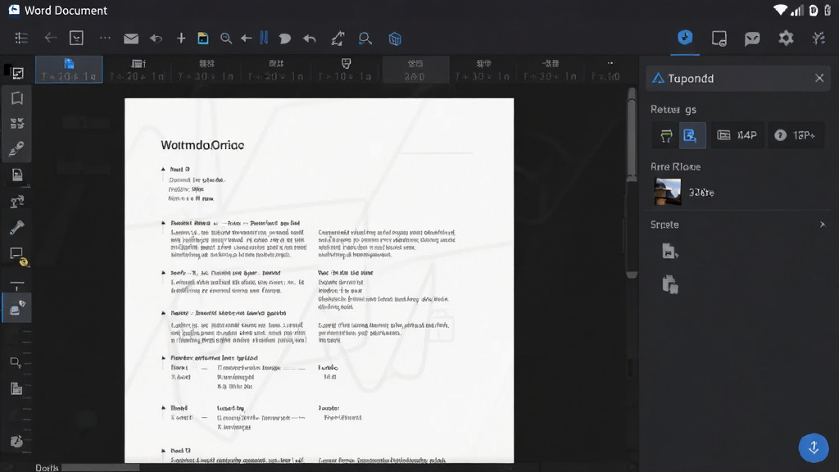Open the settings gear icon
Viewport: 839px width, 472px height.
click(x=786, y=38)
